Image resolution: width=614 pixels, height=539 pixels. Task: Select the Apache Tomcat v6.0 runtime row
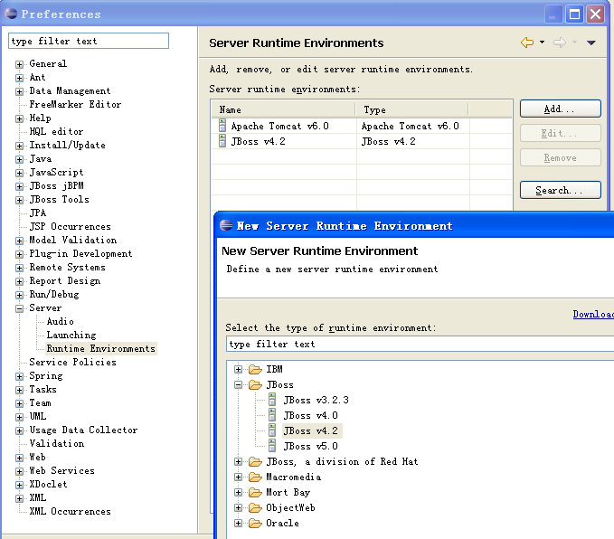[x=362, y=126]
